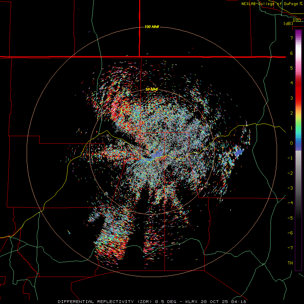Image resolution: width=304 pixels, height=304 pixels.
Task: Click the "KLRX" station identifier
Action: pyautogui.click(x=192, y=302)
